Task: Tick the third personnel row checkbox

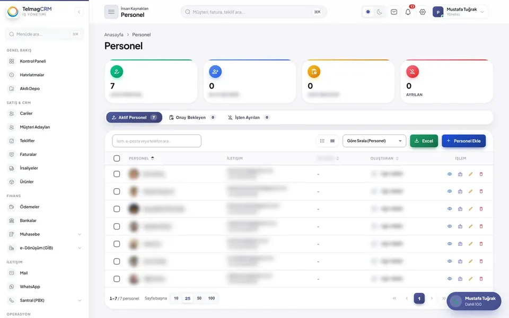Action: (117, 209)
